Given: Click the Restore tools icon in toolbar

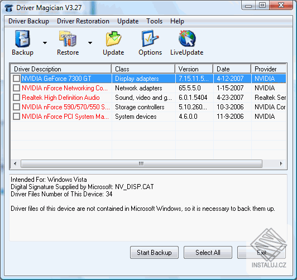Looking at the screenshot, I should tap(68, 38).
